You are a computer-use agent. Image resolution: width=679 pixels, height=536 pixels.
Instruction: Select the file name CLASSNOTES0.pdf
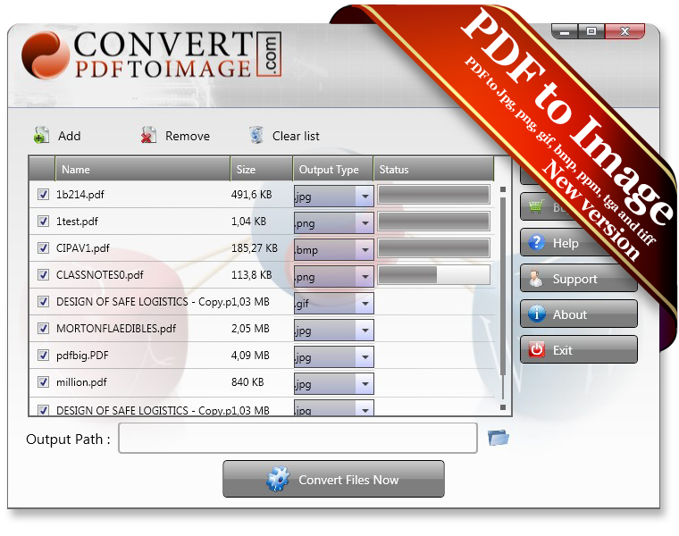coord(99,275)
